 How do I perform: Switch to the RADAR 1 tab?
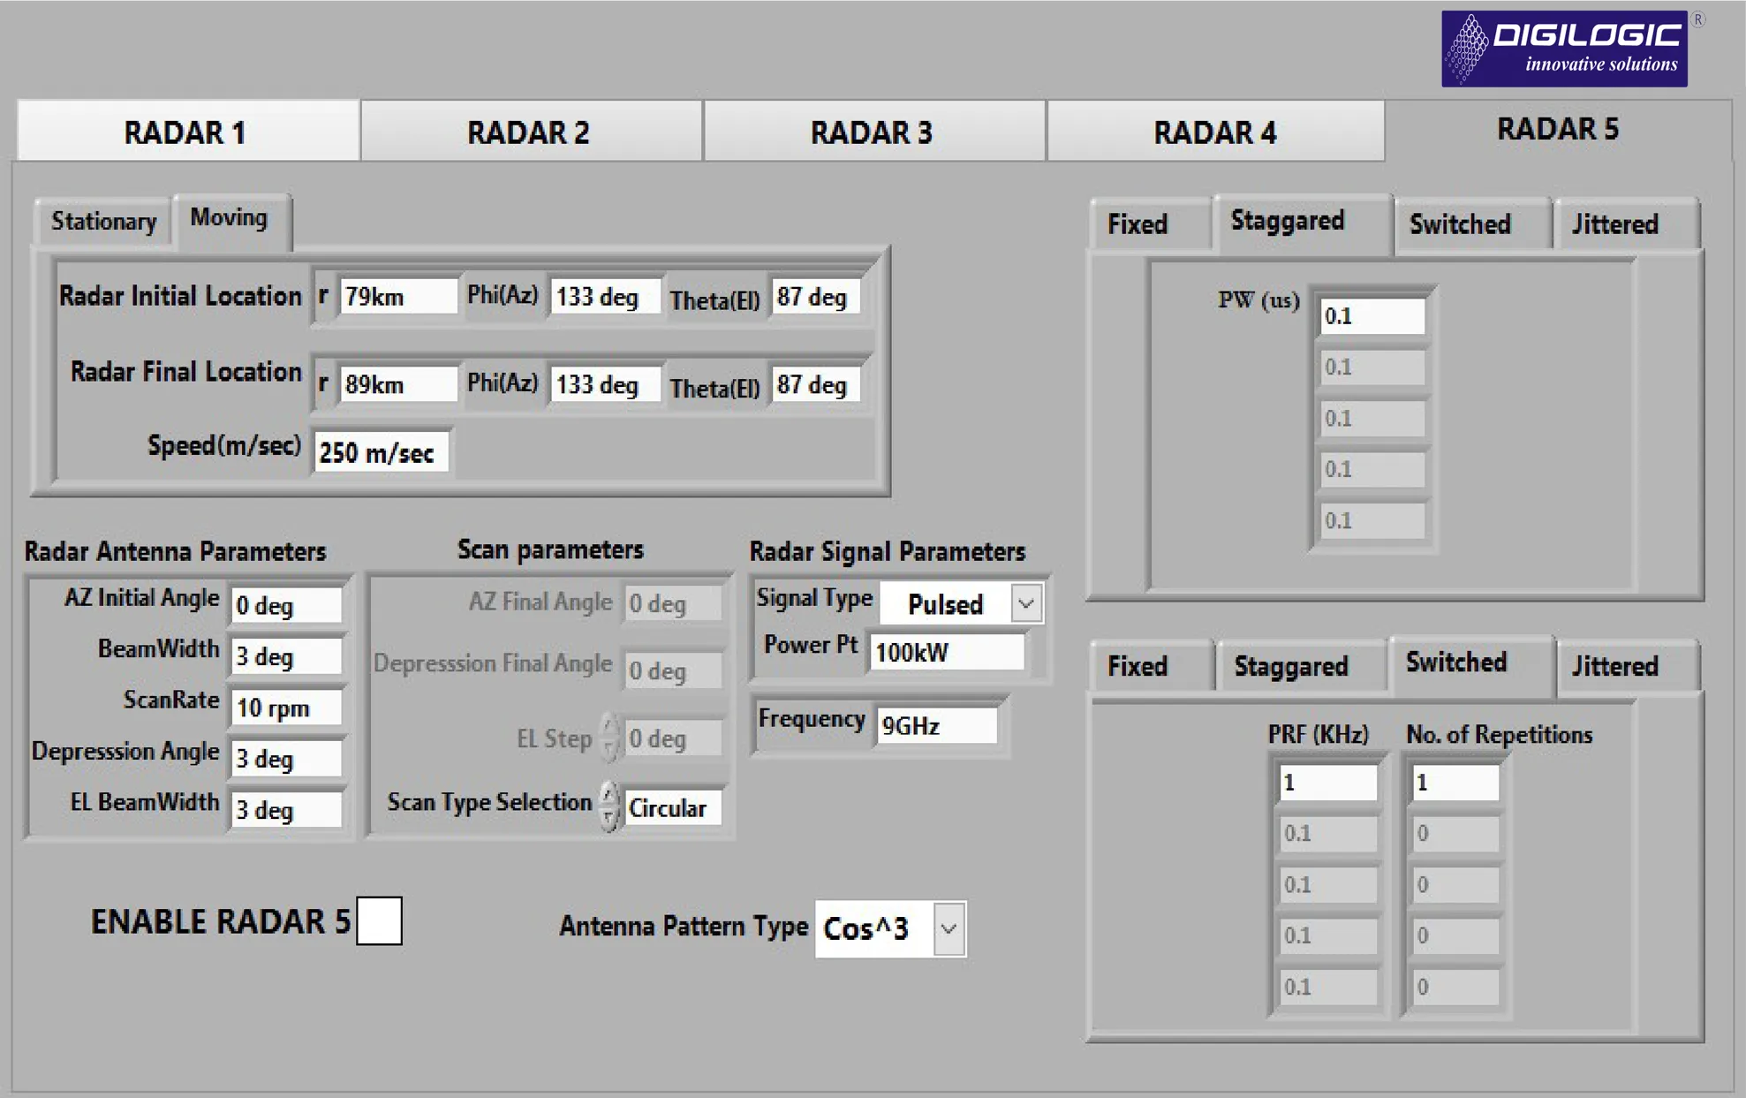[x=186, y=132]
